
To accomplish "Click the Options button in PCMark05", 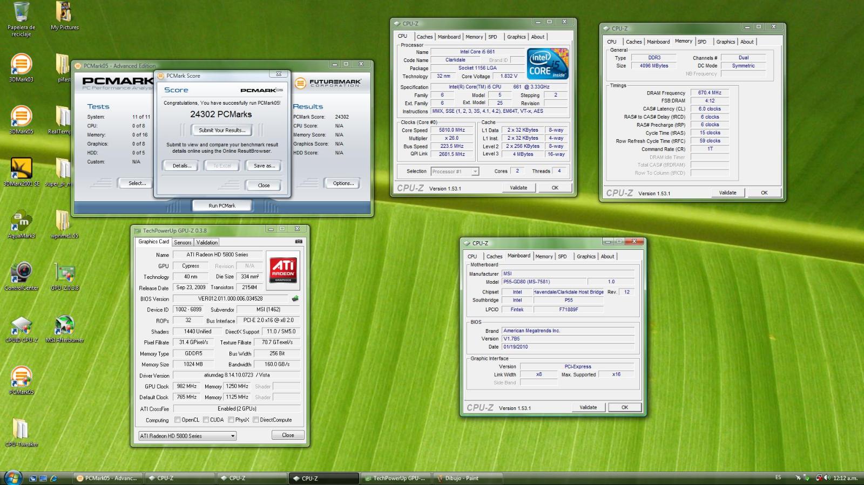I will [343, 183].
